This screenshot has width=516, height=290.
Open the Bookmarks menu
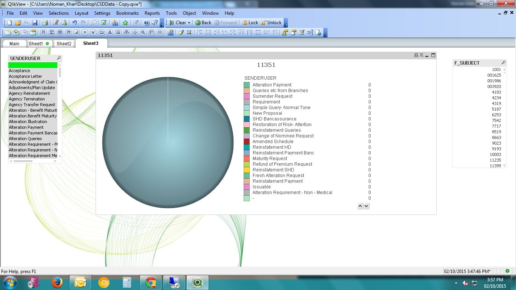(127, 13)
